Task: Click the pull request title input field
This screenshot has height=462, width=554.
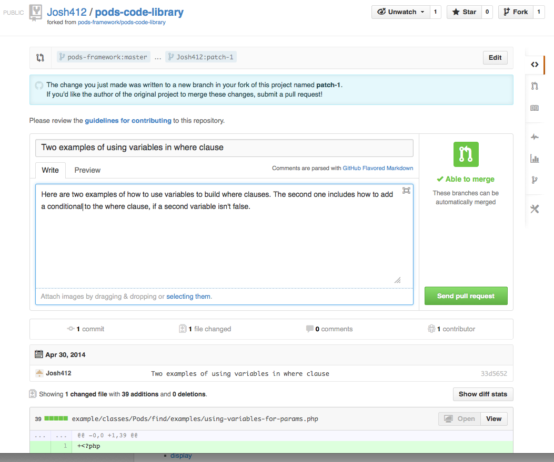Action: coord(224,148)
